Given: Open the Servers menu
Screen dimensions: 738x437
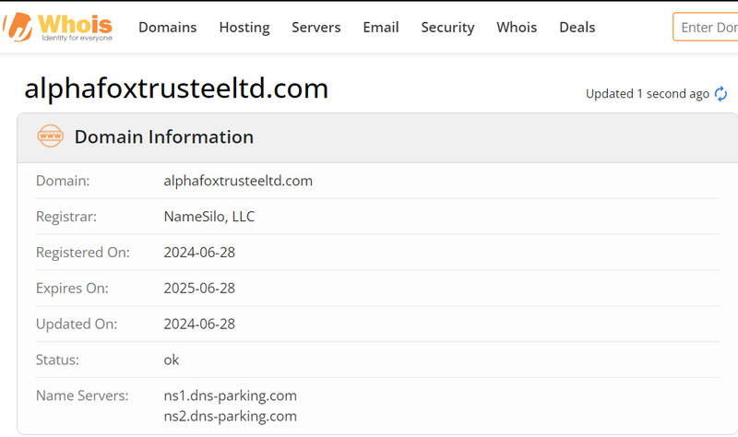Looking at the screenshot, I should tap(315, 28).
